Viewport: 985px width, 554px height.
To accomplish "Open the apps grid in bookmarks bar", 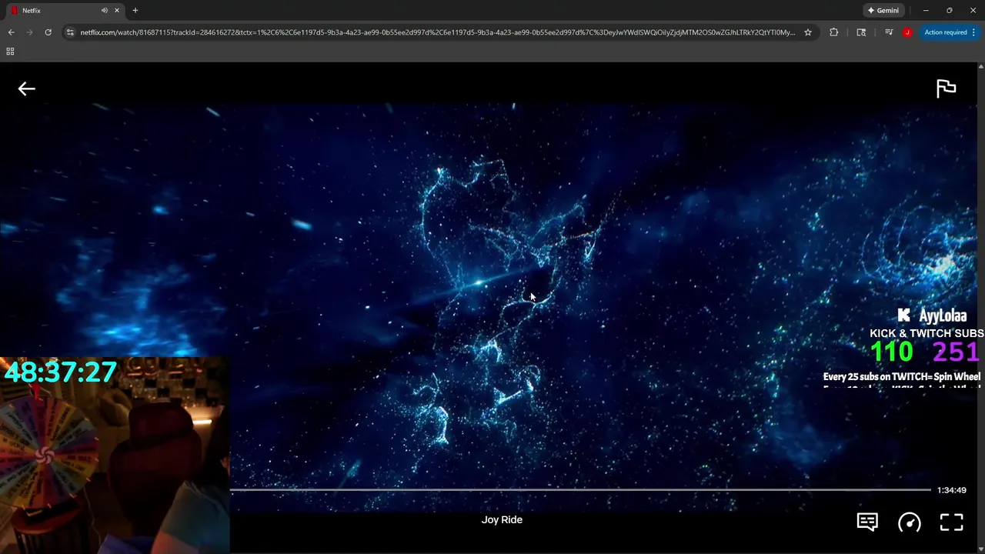I will click(x=10, y=52).
